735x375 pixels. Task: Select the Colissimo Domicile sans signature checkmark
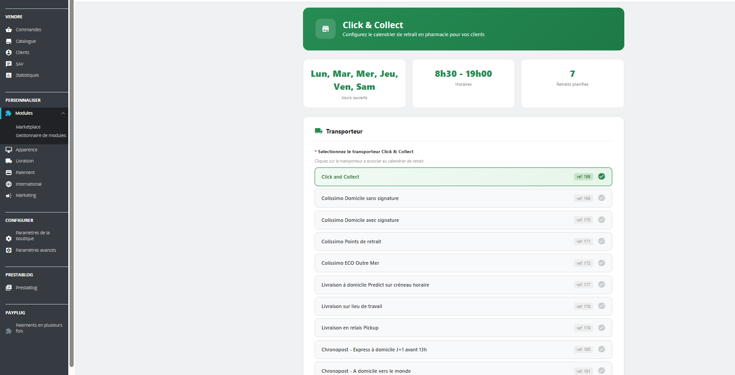pos(602,198)
